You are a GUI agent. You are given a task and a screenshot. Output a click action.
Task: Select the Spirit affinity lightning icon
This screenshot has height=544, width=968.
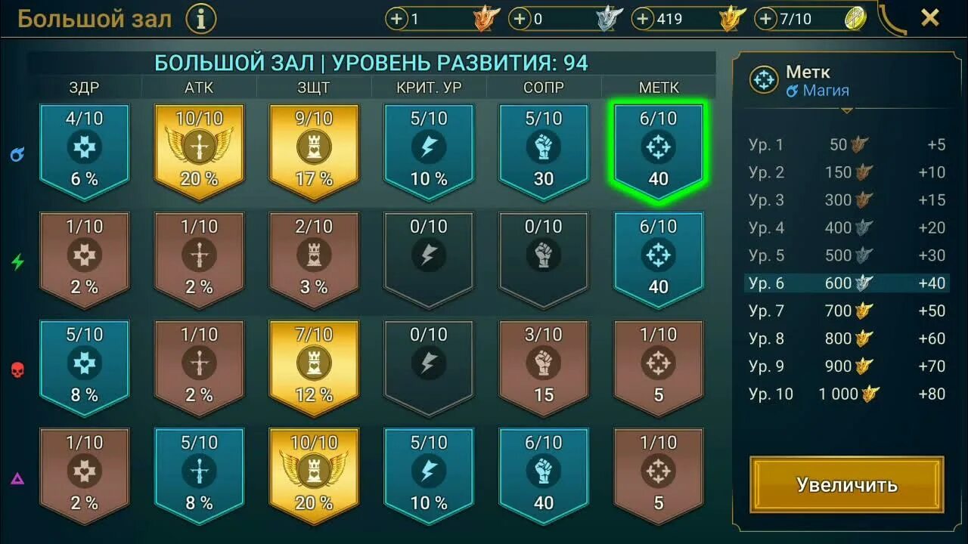coord(17,262)
